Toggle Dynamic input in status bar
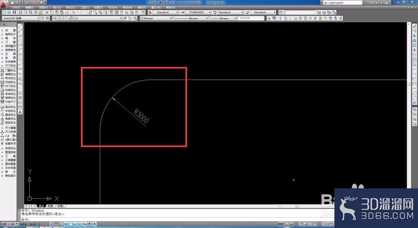Image resolution: width=418 pixels, height=228 pixels. coord(85,224)
